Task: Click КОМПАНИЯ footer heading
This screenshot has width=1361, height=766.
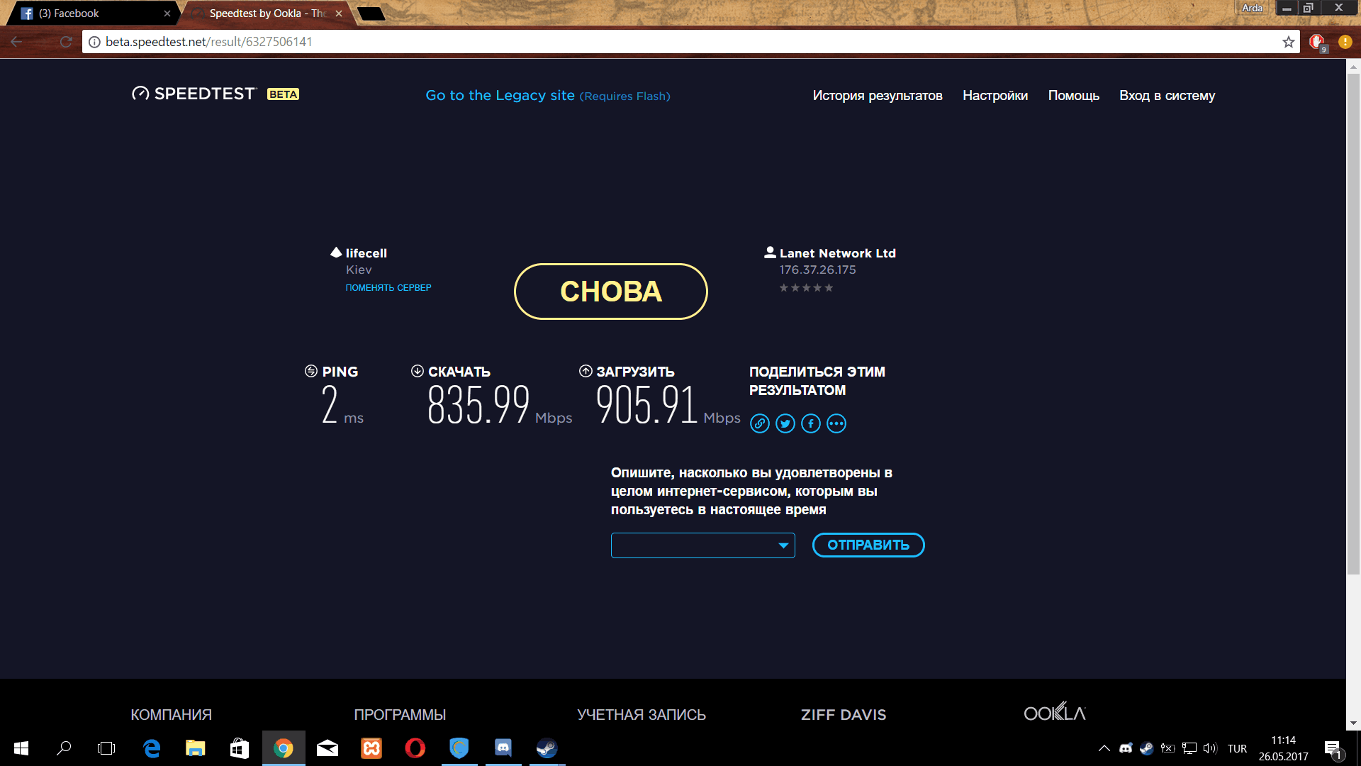Action: 172,715
